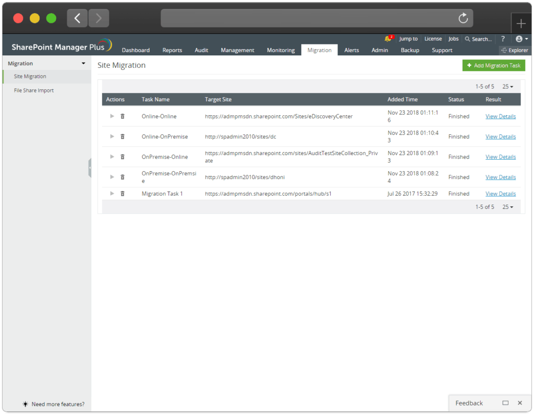This screenshot has height=414, width=534.
Task: Switch to the Support tab
Action: click(x=442, y=50)
